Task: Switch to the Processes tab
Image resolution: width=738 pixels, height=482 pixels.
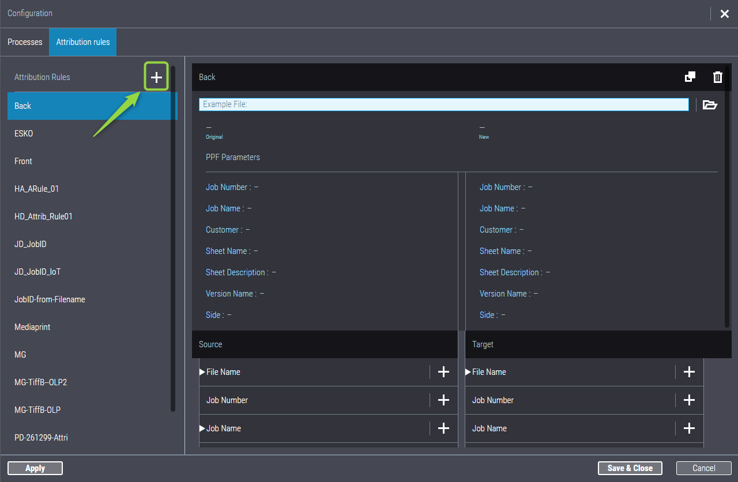Action: pos(25,42)
